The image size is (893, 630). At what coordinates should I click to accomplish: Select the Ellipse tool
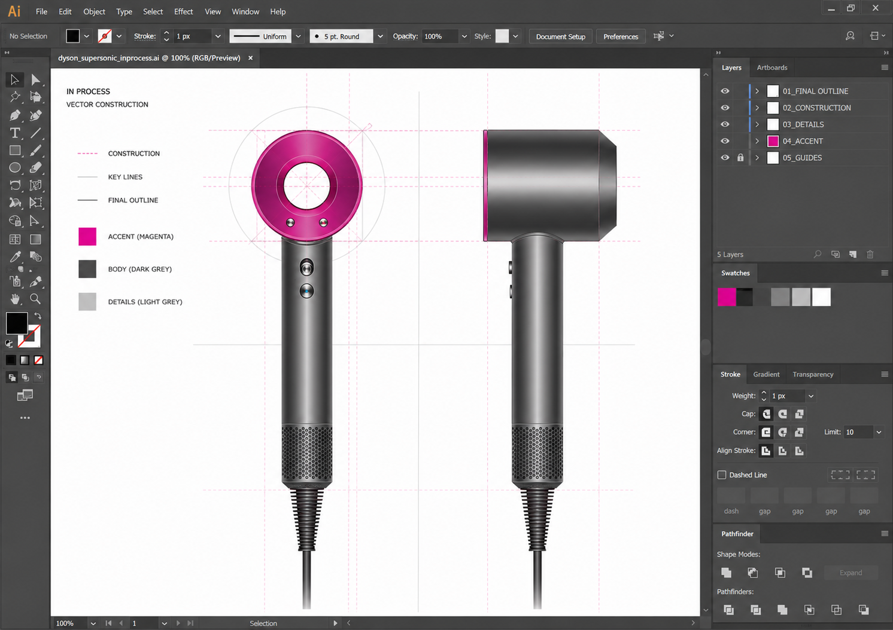click(15, 168)
